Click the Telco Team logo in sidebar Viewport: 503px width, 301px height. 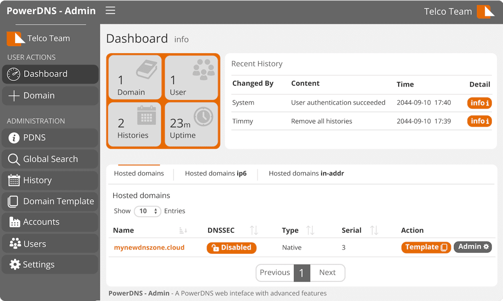point(16,39)
